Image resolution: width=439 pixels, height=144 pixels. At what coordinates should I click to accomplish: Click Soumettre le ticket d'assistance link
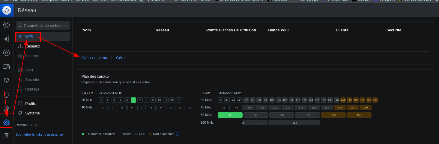[x=39, y=134]
